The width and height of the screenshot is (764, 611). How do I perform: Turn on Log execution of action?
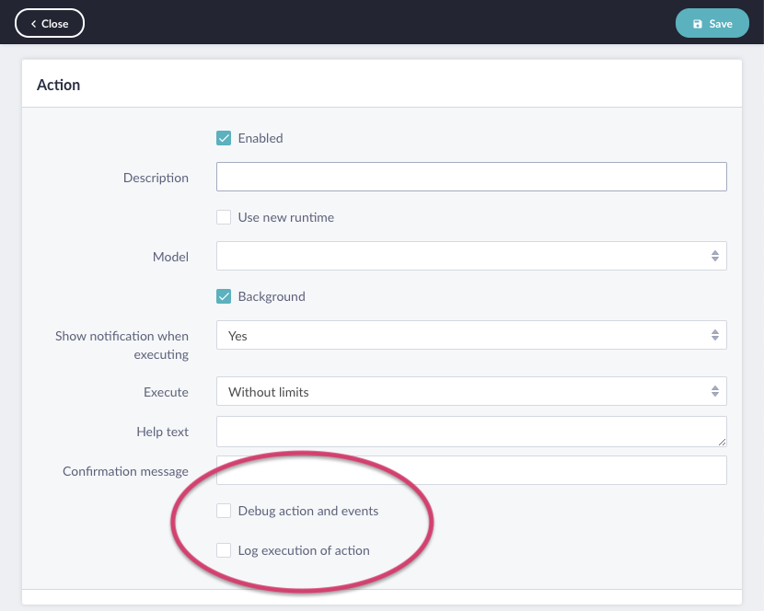coord(224,550)
